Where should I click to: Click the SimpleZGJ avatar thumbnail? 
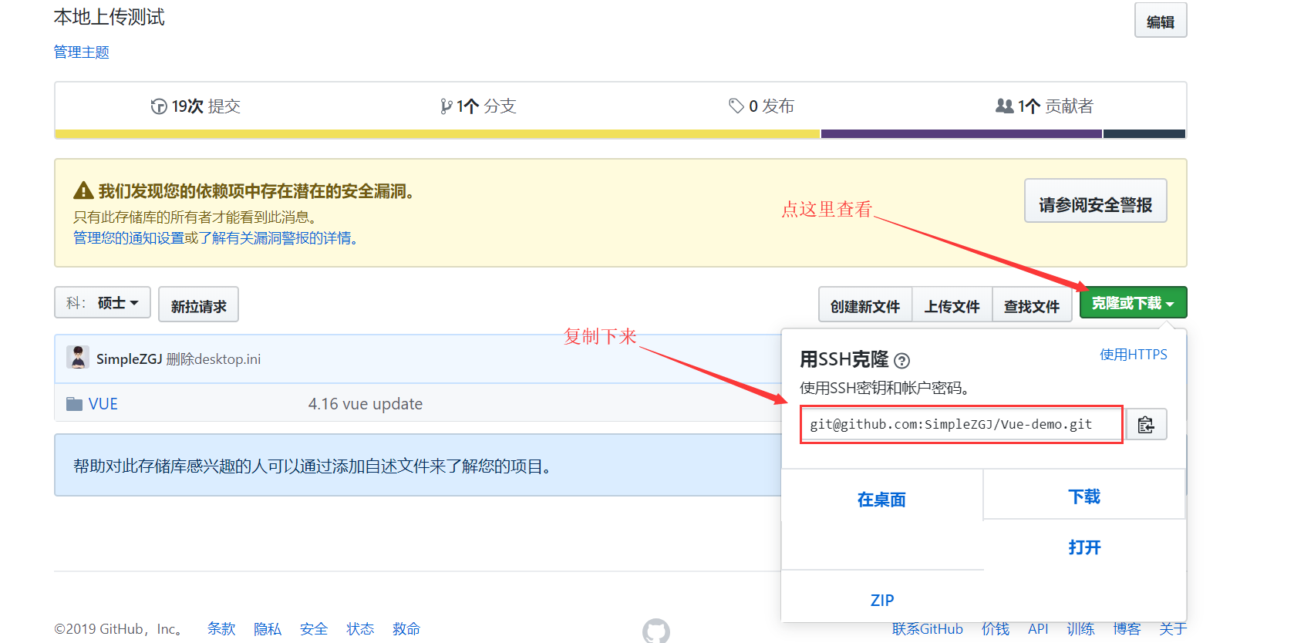[x=78, y=358]
